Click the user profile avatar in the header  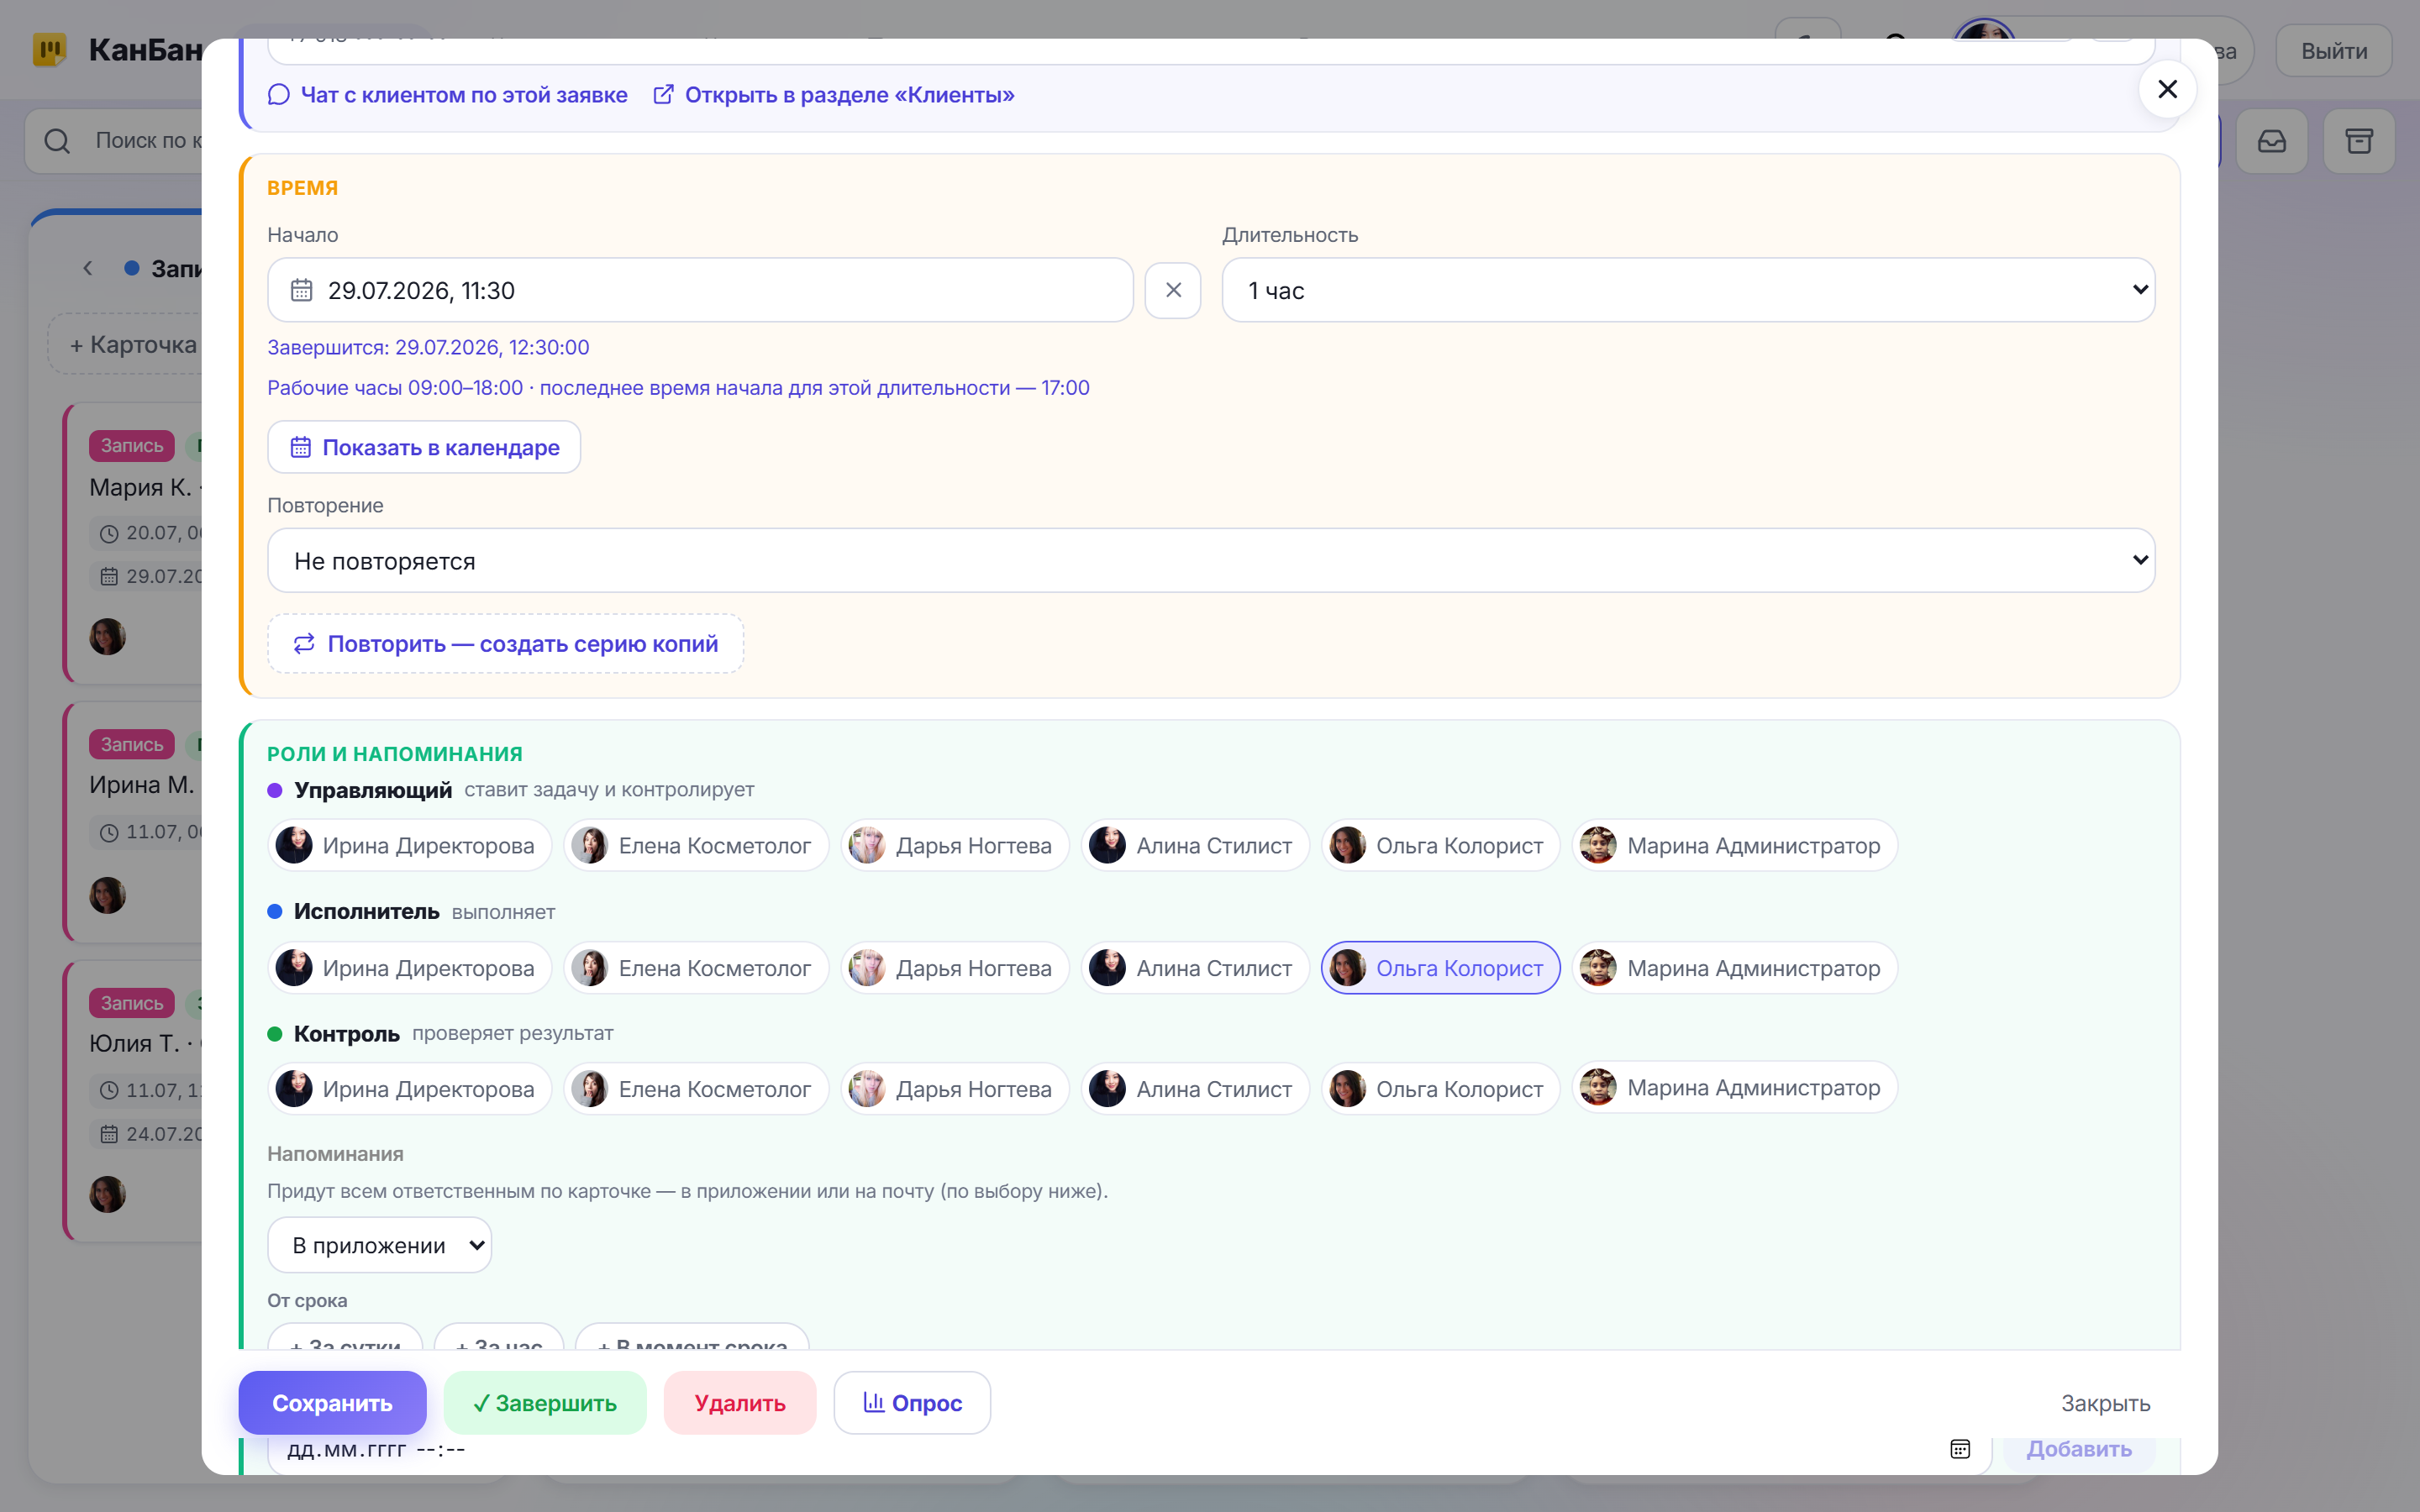click(1984, 34)
